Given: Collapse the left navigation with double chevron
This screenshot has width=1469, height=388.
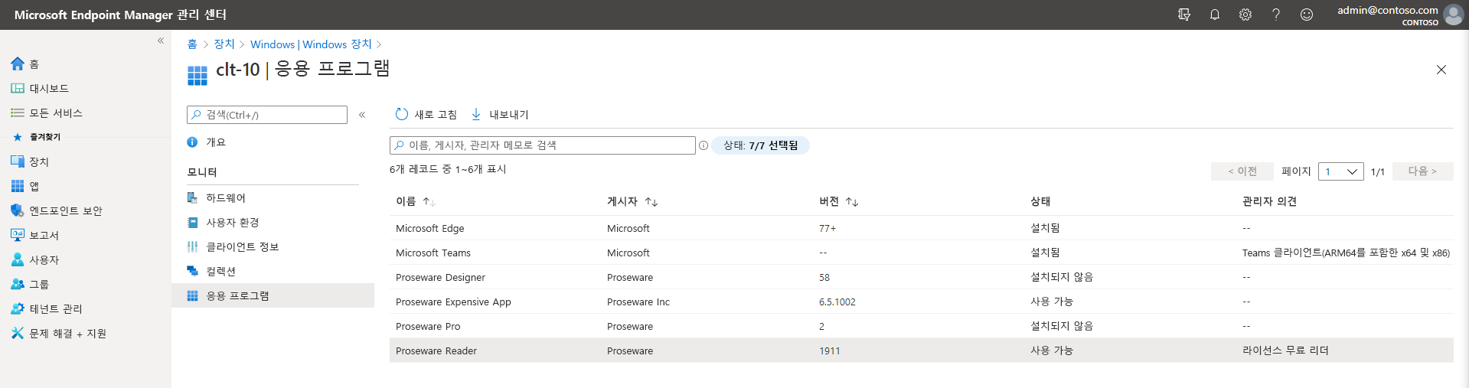Looking at the screenshot, I should 161,41.
